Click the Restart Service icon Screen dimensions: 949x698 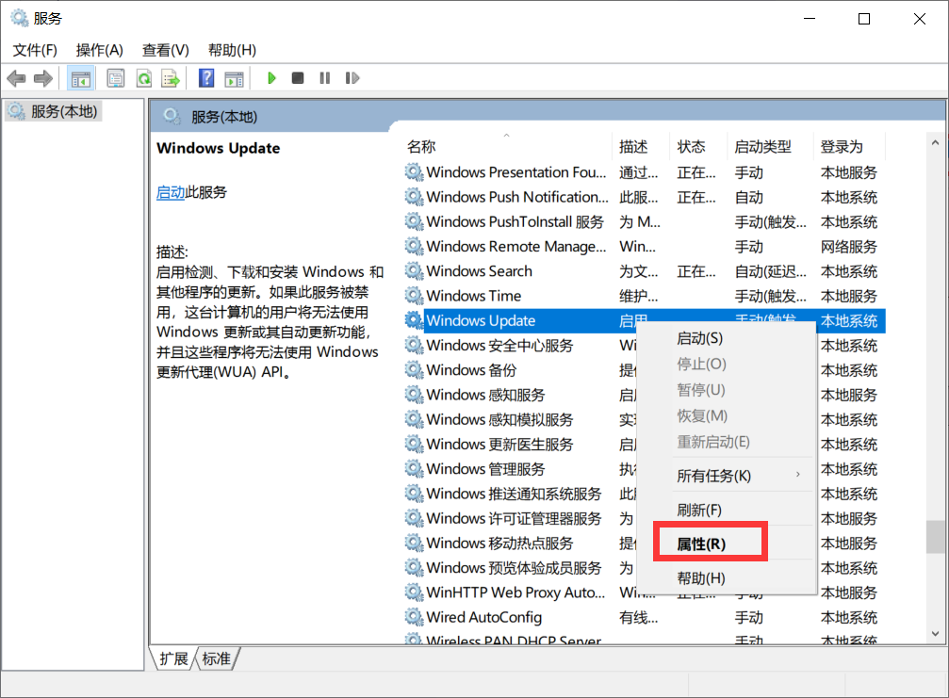(x=352, y=78)
